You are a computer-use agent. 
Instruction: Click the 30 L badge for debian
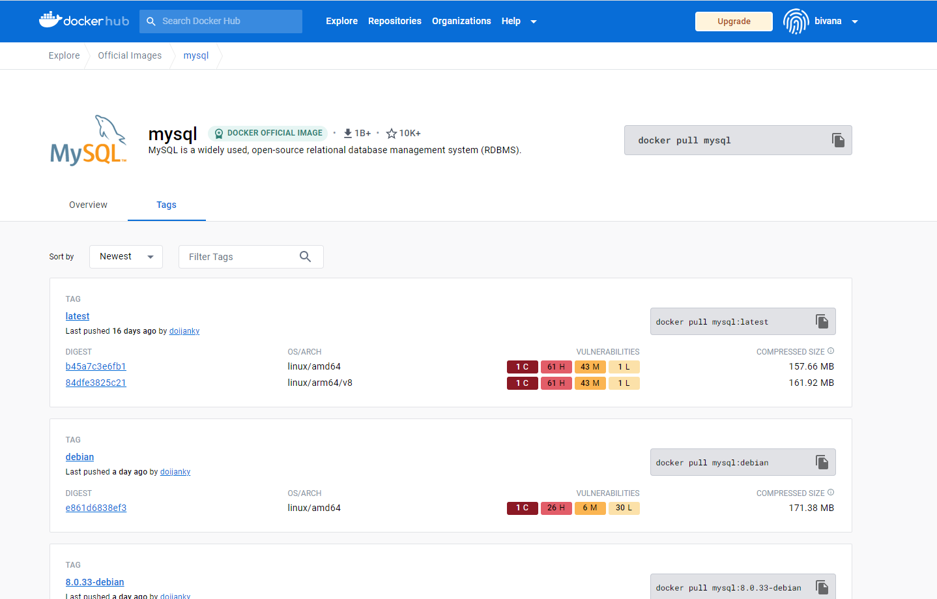coord(624,508)
